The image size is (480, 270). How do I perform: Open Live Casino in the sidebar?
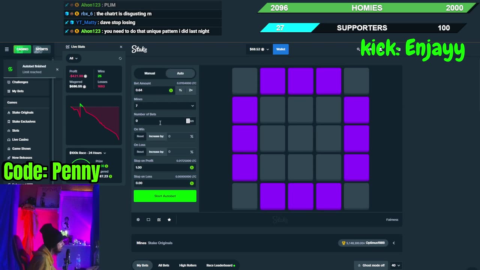(x=20, y=139)
